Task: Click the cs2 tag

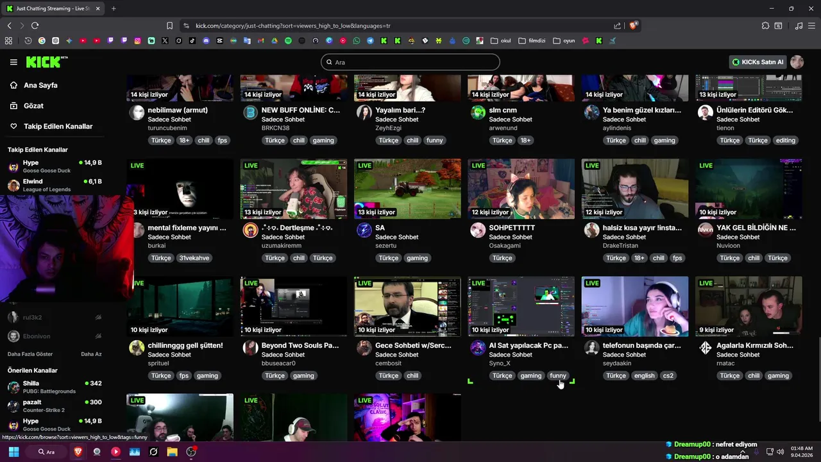Action: pos(668,376)
